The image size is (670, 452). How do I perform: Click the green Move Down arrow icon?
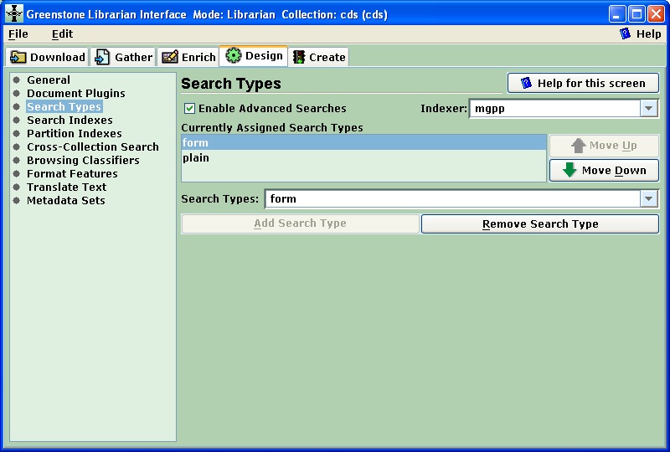(570, 171)
